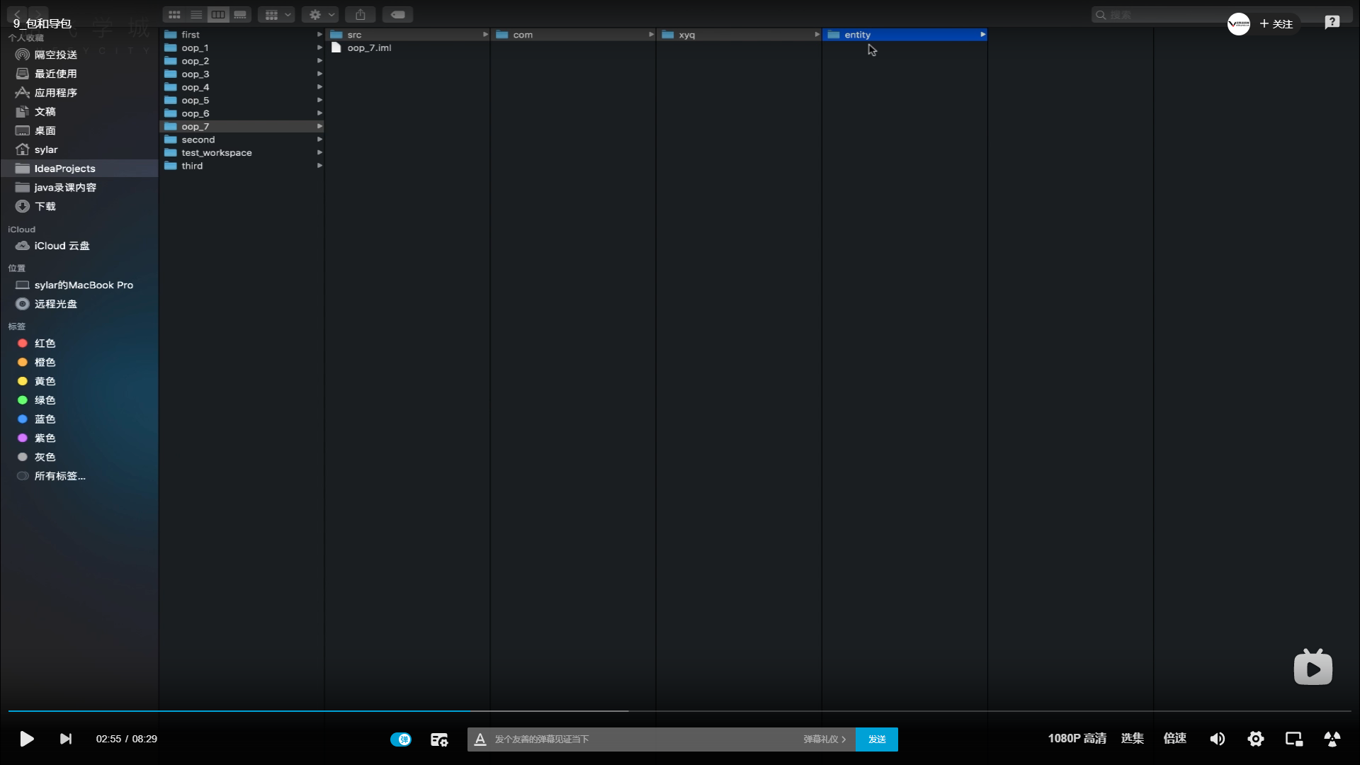The height and width of the screenshot is (765, 1360).
Task: Click the 关注 follow button
Action: click(1276, 24)
